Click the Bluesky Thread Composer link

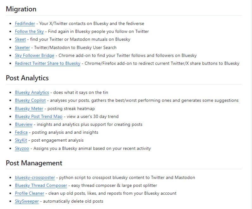pyautogui.click(x=41, y=185)
